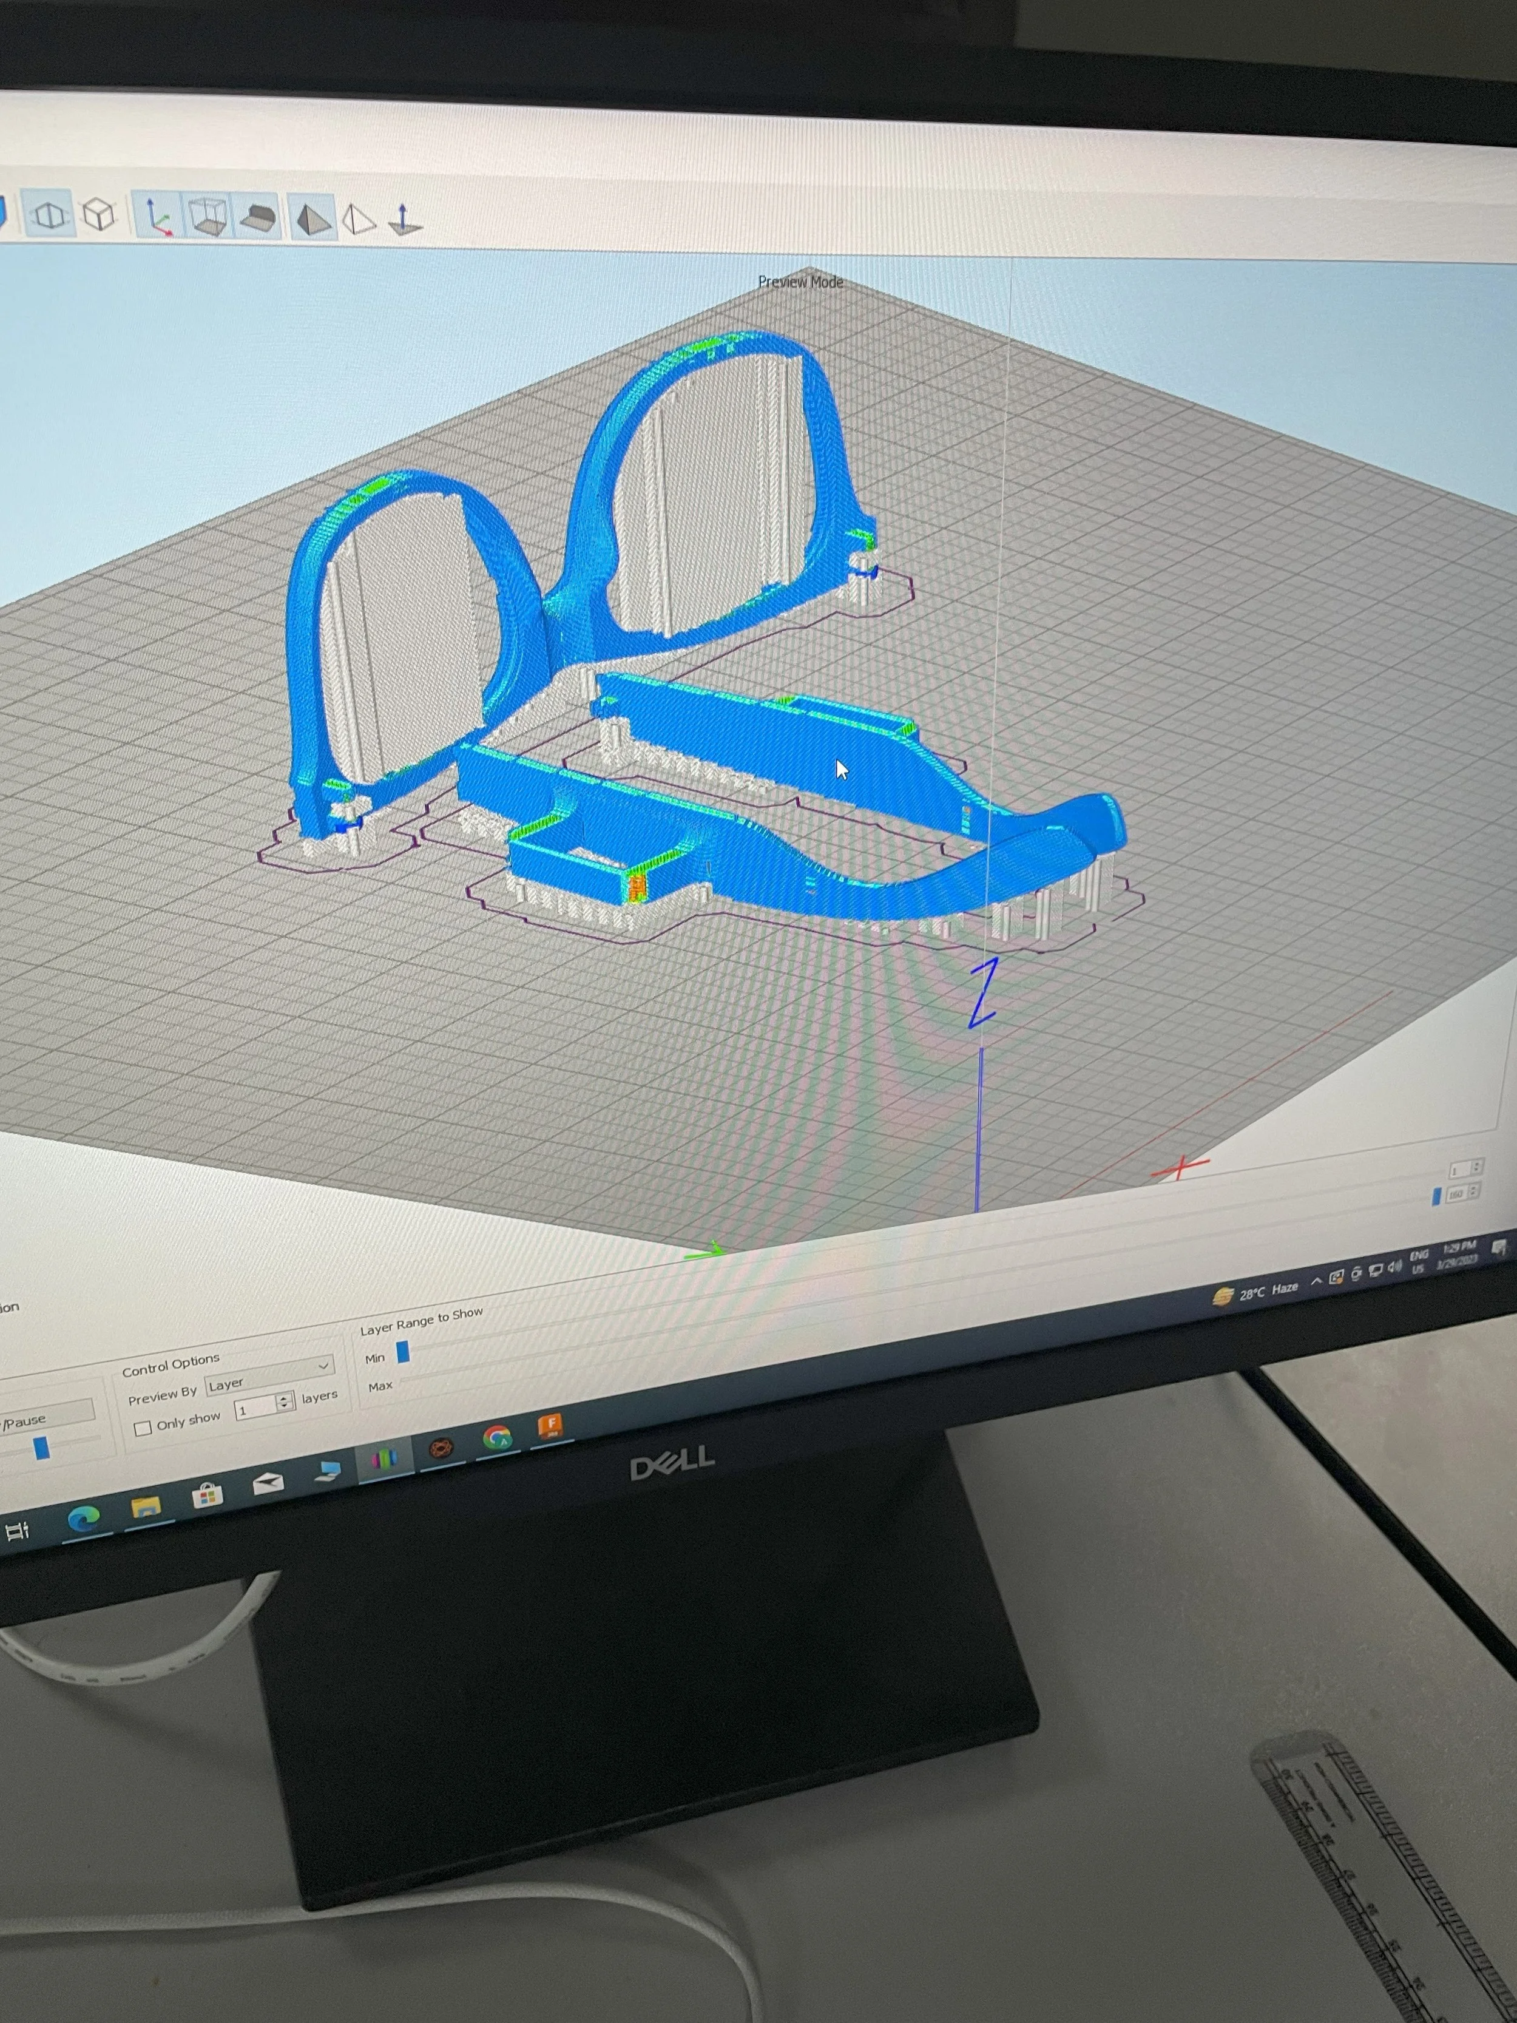Switch to the perspective cube view icon
This screenshot has width=1517, height=2023.
[x=99, y=215]
